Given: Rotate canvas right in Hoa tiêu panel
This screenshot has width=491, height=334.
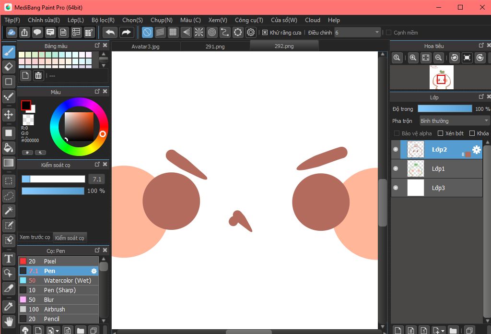Looking at the screenshot, I should [479, 58].
